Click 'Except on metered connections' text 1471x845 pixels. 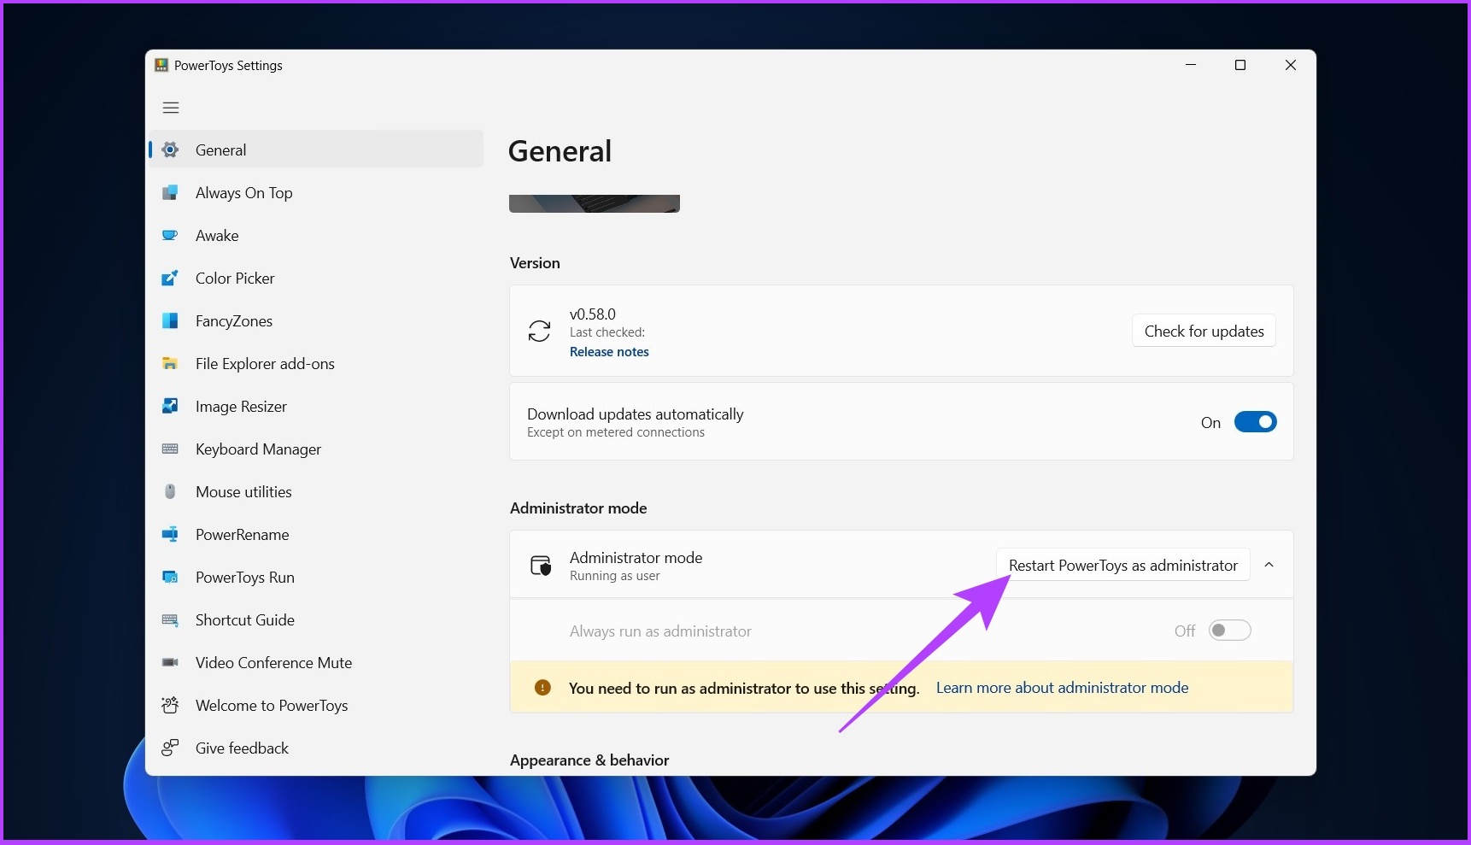point(616,432)
